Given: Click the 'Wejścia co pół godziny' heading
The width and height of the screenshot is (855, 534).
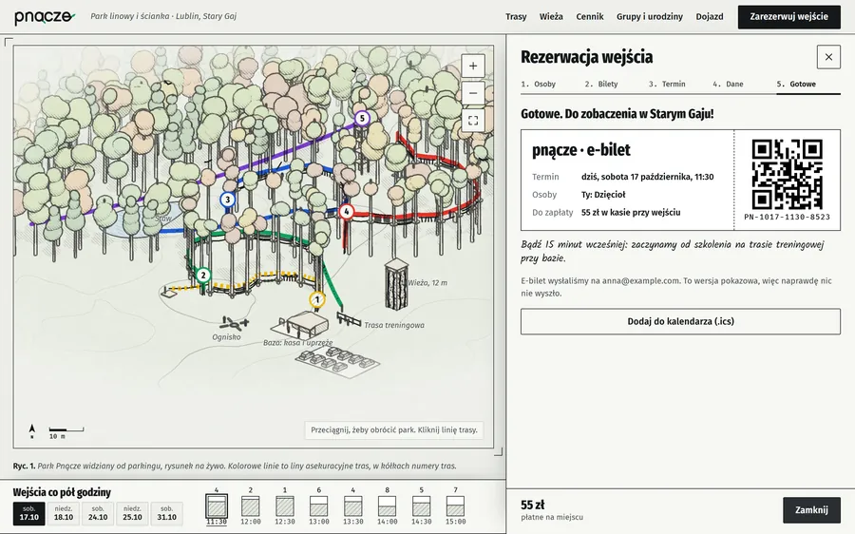Looking at the screenshot, I should [62, 492].
